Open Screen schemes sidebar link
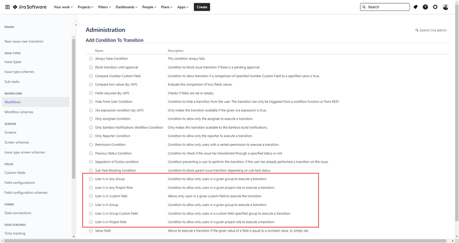The width and height of the screenshot is (459, 243). coord(17,143)
